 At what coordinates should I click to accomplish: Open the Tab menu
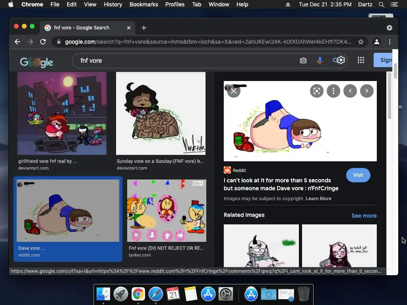tap(197, 4)
